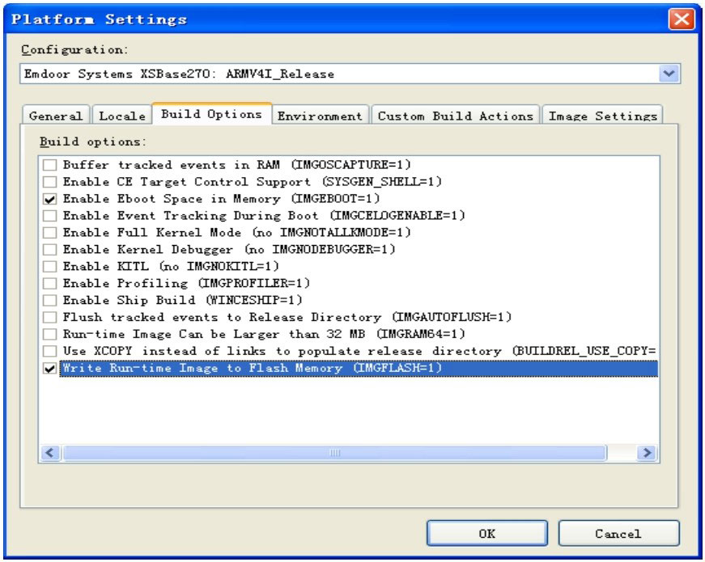This screenshot has width=705, height=562.
Task: Check the Enable Ship Build option
Action: coord(50,301)
